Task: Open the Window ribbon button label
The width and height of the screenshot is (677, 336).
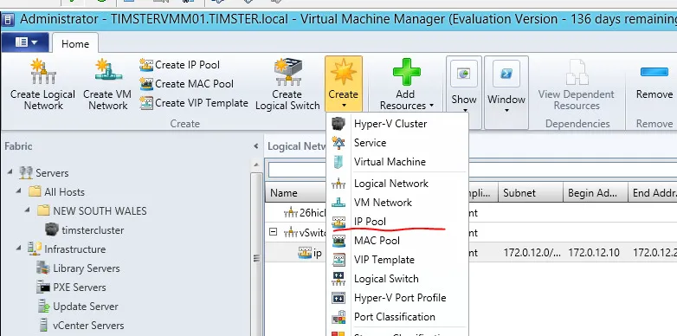Action: coord(506,100)
